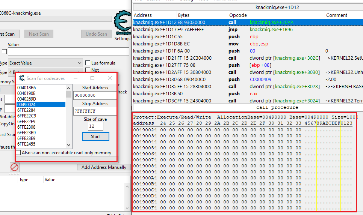The width and height of the screenshot is (363, 215).
Task: Click the call procedure status line
Action: pos(248,107)
